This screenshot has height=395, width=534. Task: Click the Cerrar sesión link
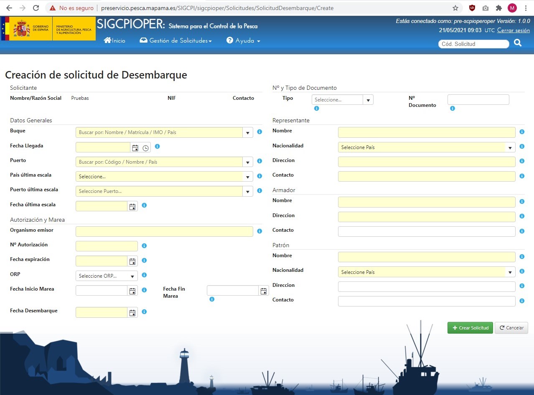pyautogui.click(x=513, y=30)
